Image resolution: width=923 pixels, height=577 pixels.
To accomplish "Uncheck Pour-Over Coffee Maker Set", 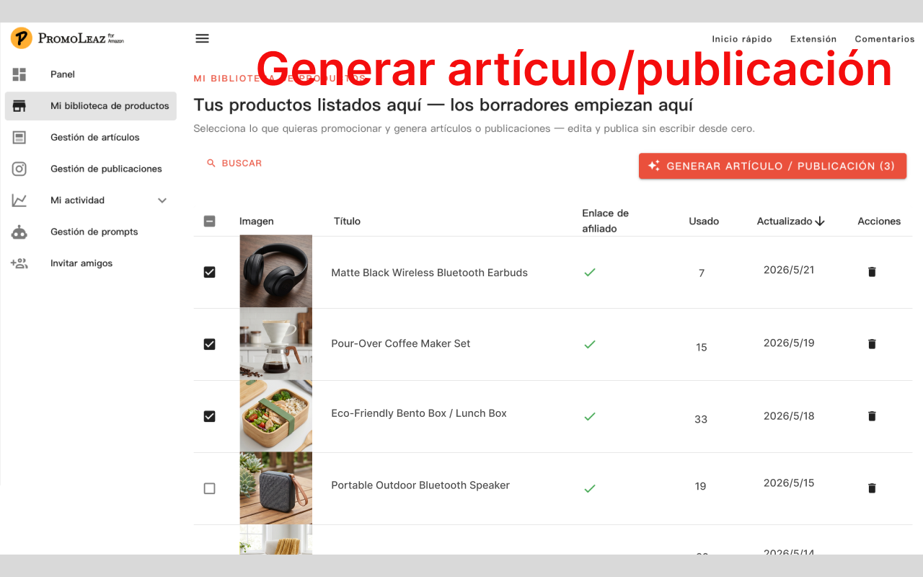I will pos(210,345).
